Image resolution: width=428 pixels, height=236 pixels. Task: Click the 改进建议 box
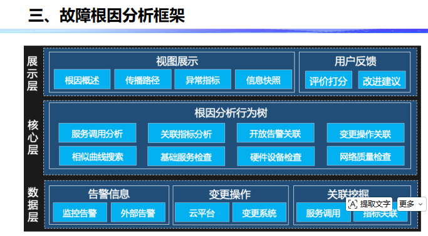coord(382,80)
